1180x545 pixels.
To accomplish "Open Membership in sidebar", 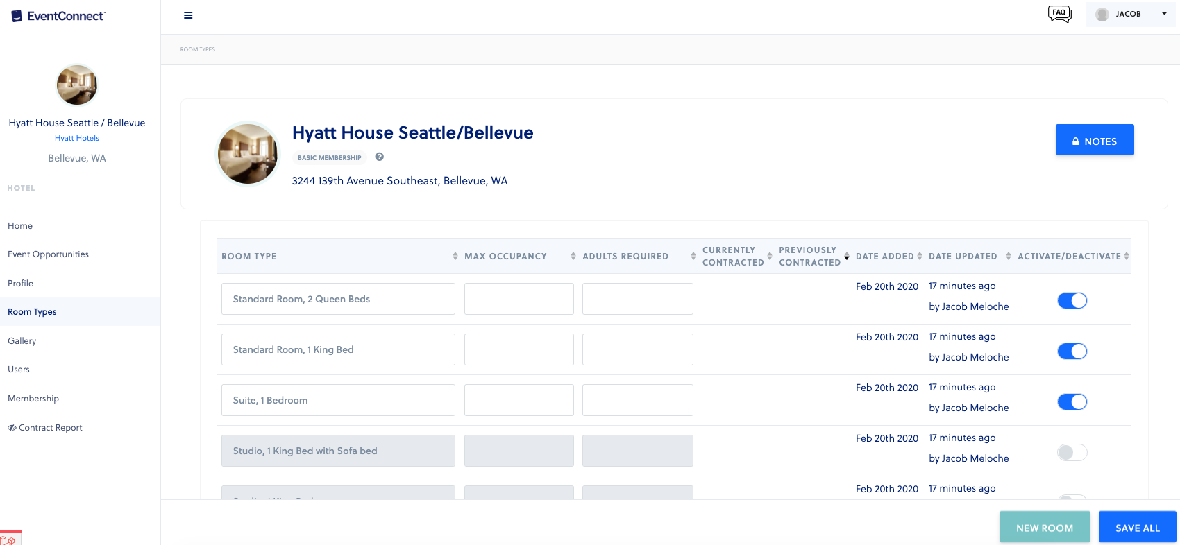I will [33, 398].
